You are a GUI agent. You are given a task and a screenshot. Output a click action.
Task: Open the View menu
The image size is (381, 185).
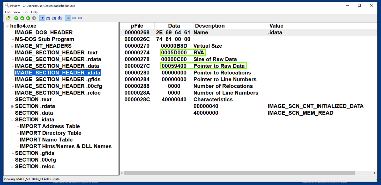(x=17, y=12)
